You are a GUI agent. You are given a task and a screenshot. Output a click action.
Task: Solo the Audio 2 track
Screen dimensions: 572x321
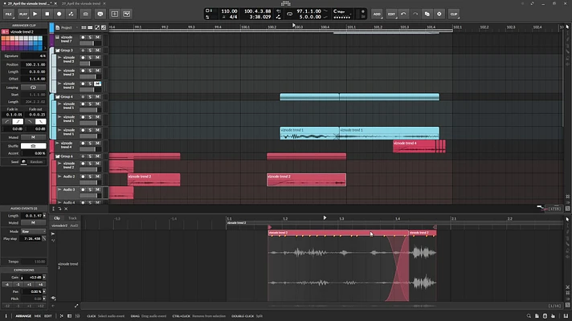[90, 177]
